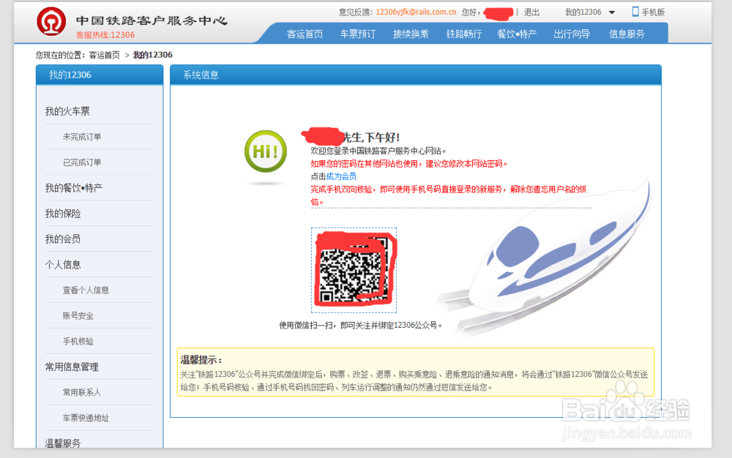The height and width of the screenshot is (458, 732).
Task: Open the 信息服务 navigation tab
Action: (627, 34)
